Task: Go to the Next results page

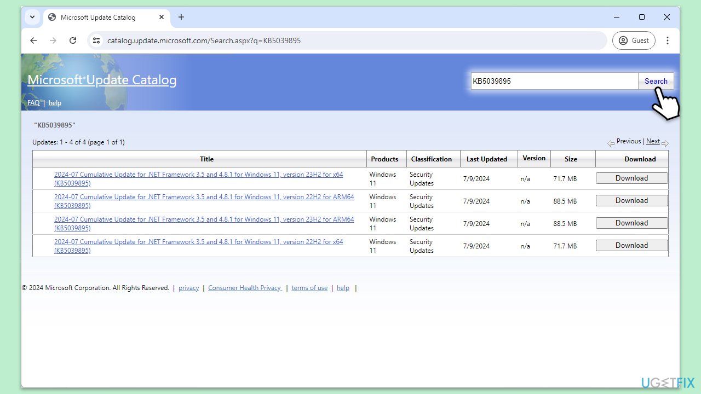Action: pyautogui.click(x=653, y=141)
